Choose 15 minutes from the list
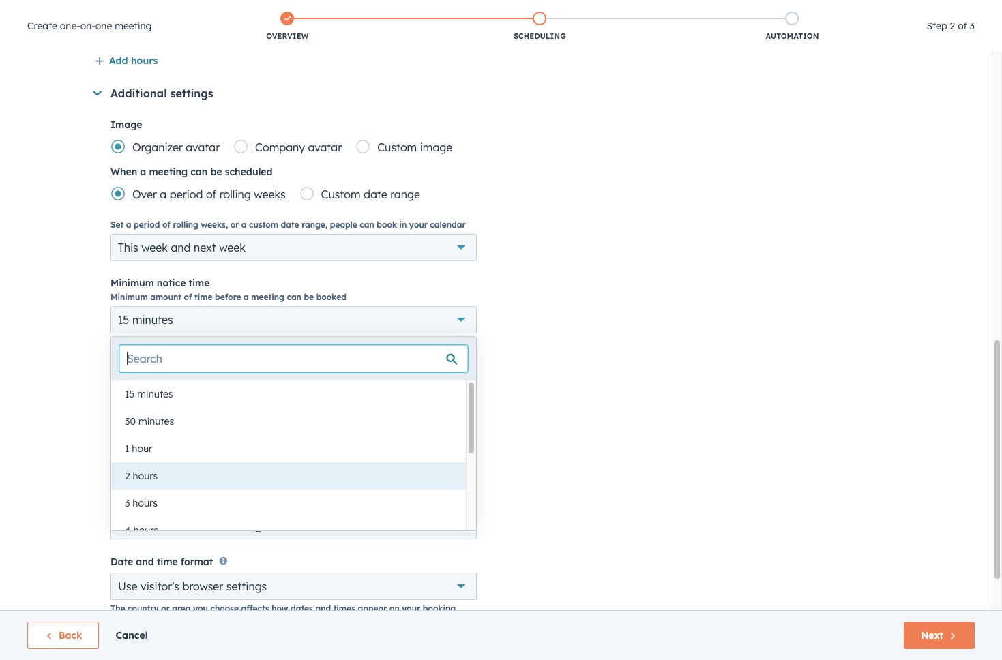Viewport: 1002px width, 660px height. pos(289,394)
